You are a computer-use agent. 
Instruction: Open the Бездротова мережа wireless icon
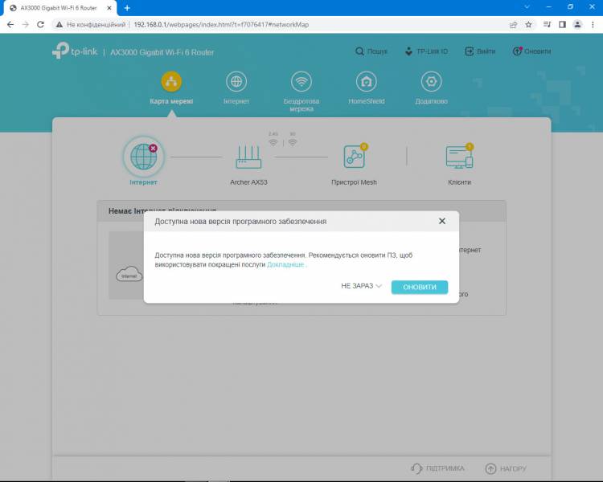(x=301, y=81)
